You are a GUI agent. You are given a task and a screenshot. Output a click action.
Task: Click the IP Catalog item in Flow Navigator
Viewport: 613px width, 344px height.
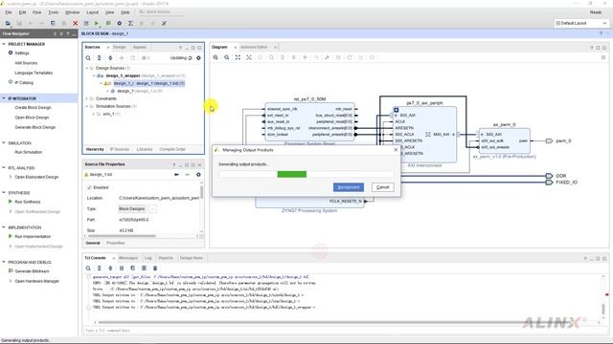[x=24, y=83]
